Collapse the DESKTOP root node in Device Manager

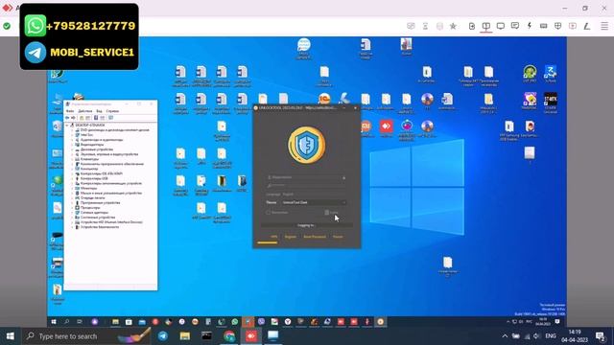coord(67,126)
